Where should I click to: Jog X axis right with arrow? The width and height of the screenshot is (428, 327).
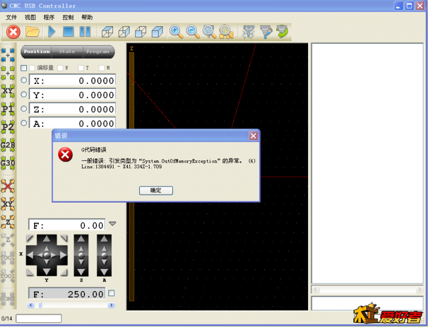(63, 255)
